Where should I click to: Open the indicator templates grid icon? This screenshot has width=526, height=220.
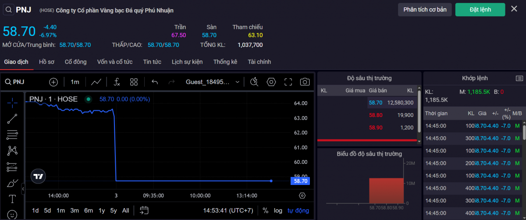(134, 82)
